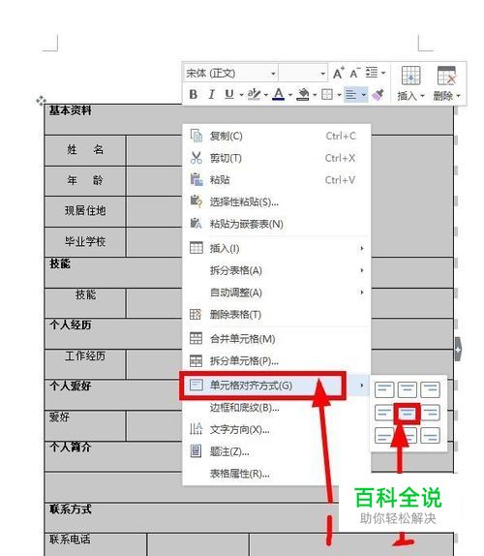The image size is (484, 556).
Task: Click the format painter brush icon
Action: 378,95
